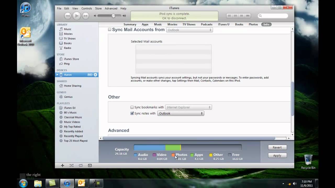
Task: Switch to song list view icon
Action: click(229, 16)
